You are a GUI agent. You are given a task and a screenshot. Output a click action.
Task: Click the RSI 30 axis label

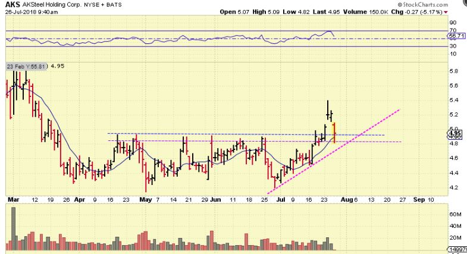(x=453, y=46)
